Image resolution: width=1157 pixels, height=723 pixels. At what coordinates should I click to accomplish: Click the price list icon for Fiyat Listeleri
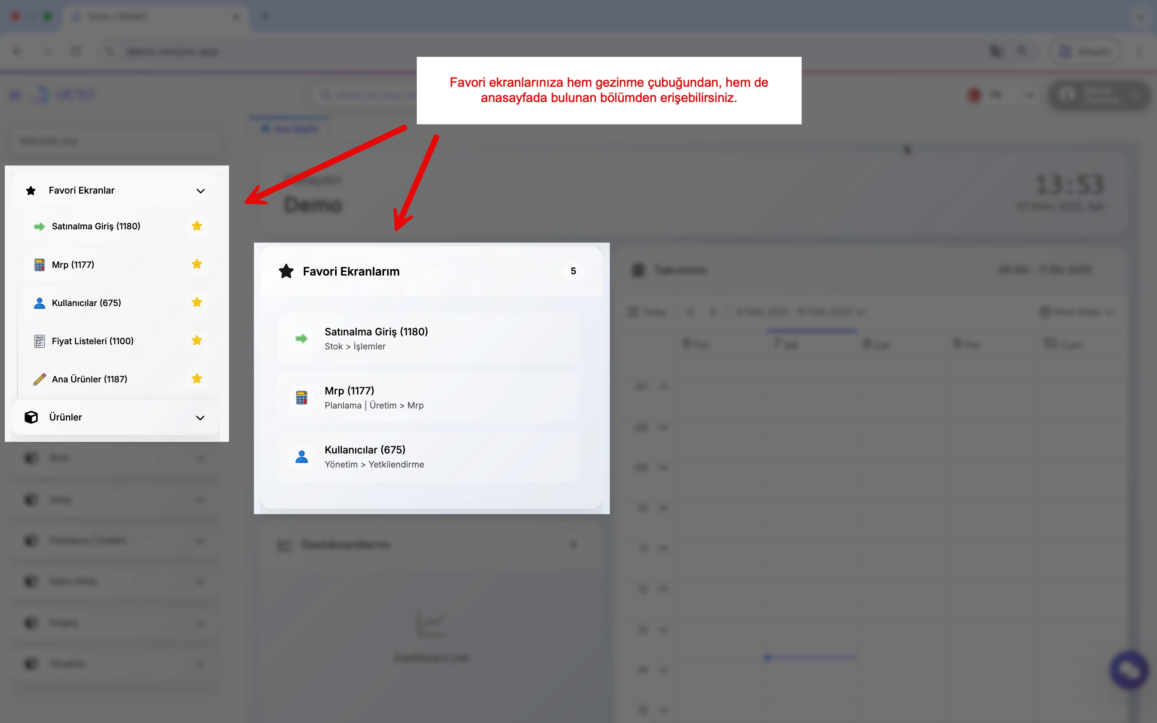39,341
